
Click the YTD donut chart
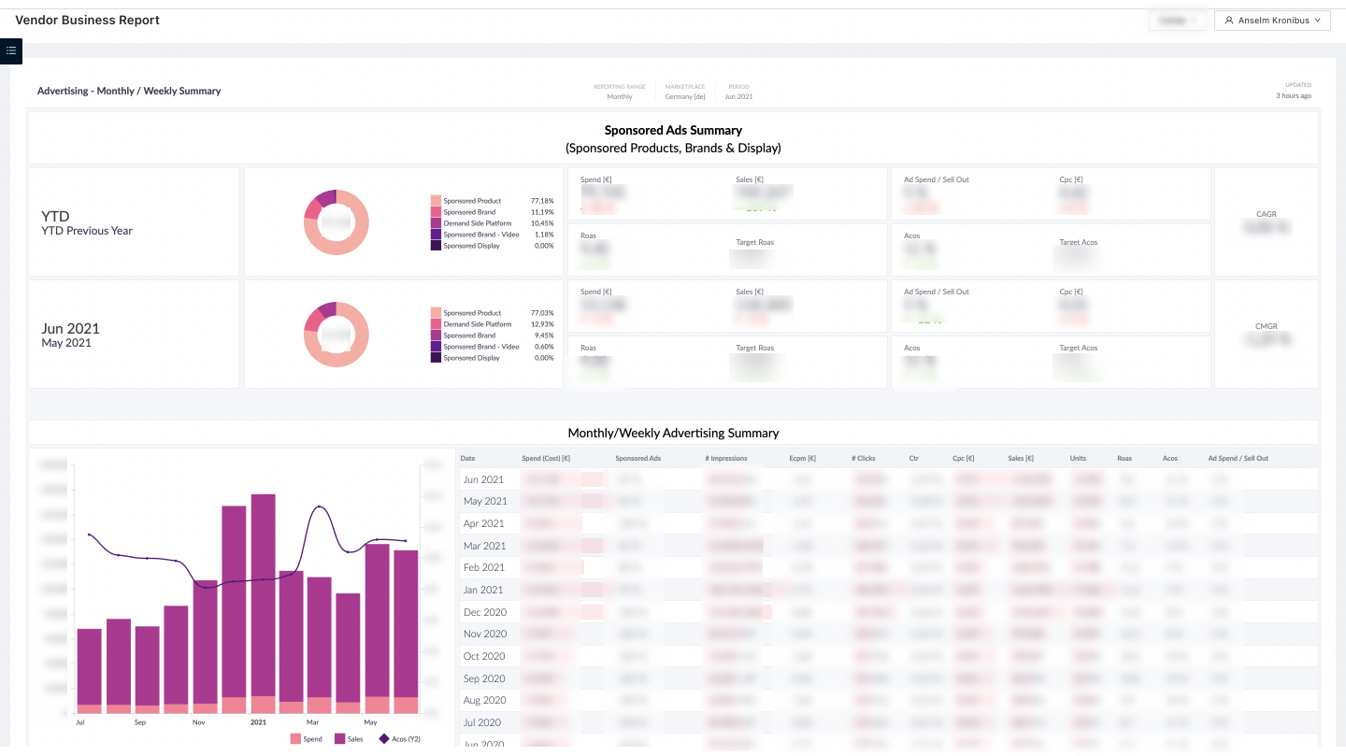click(336, 222)
